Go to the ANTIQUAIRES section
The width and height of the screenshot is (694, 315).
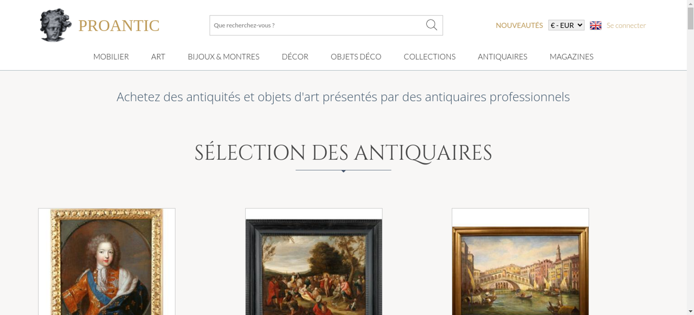click(502, 57)
